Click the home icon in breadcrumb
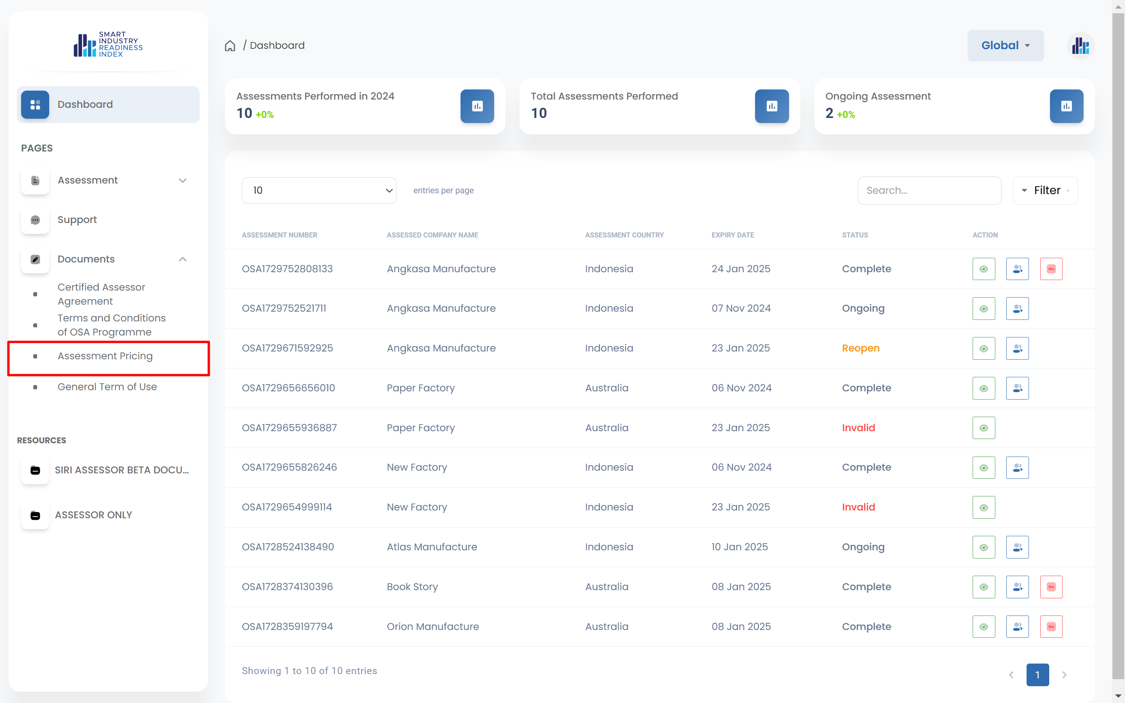 230,46
